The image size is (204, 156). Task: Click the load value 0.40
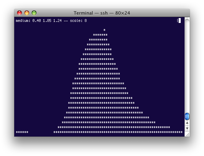(36, 21)
